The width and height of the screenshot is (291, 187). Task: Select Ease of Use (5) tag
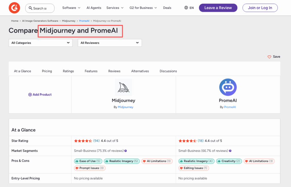(88, 161)
